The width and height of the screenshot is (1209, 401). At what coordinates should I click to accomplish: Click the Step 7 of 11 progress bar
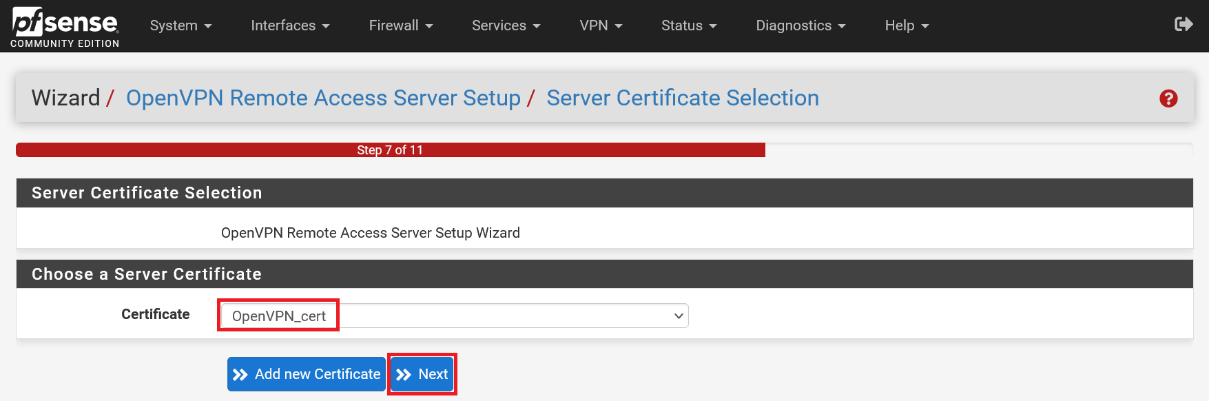390,150
